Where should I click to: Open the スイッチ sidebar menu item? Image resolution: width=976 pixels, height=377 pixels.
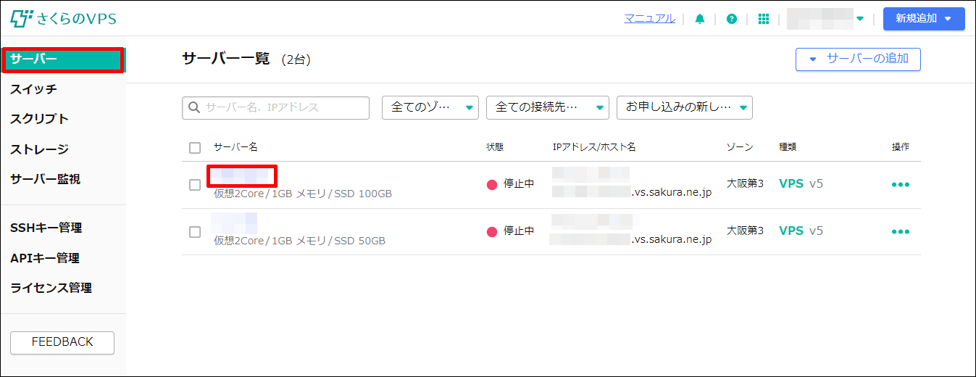tap(33, 89)
